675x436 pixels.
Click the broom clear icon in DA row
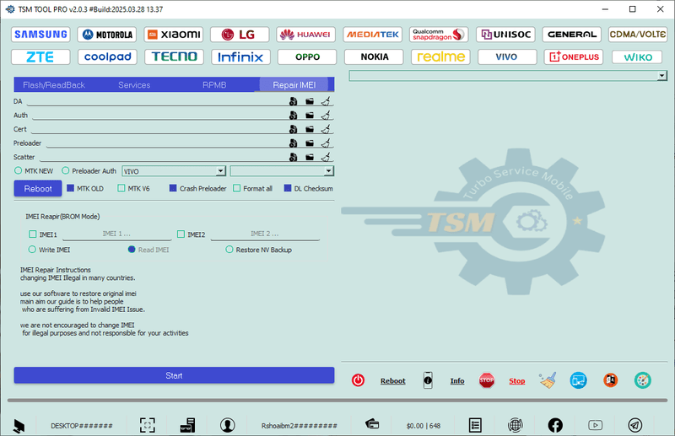click(x=326, y=101)
